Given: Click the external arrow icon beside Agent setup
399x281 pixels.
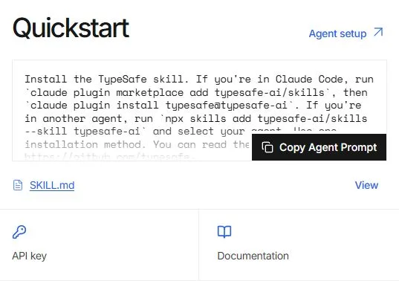Looking at the screenshot, I should coord(378,32).
